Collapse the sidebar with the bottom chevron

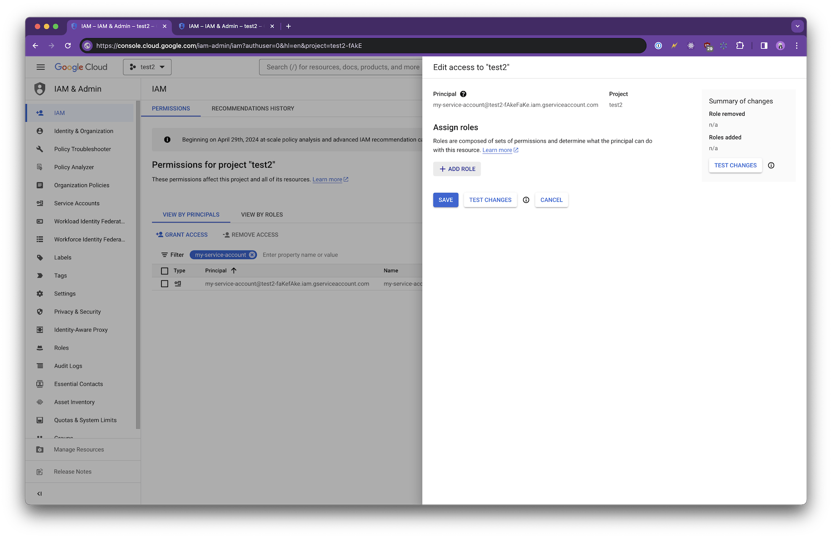tap(39, 494)
